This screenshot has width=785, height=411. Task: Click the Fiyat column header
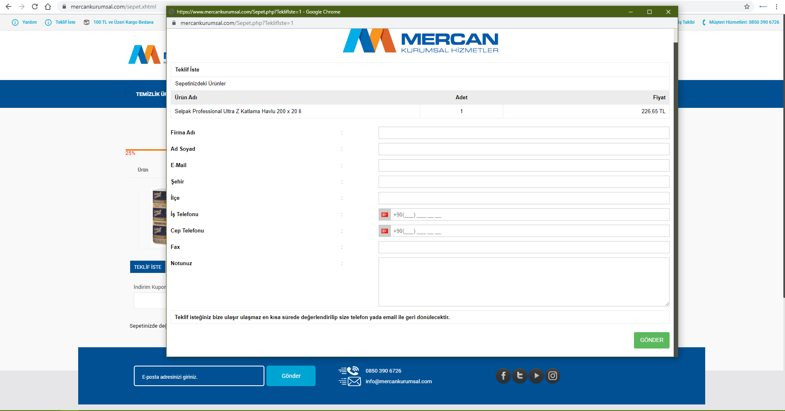tap(659, 98)
